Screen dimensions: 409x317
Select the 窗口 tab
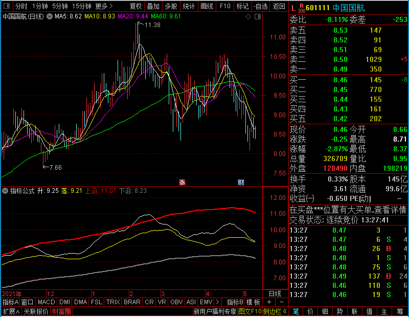(28, 302)
